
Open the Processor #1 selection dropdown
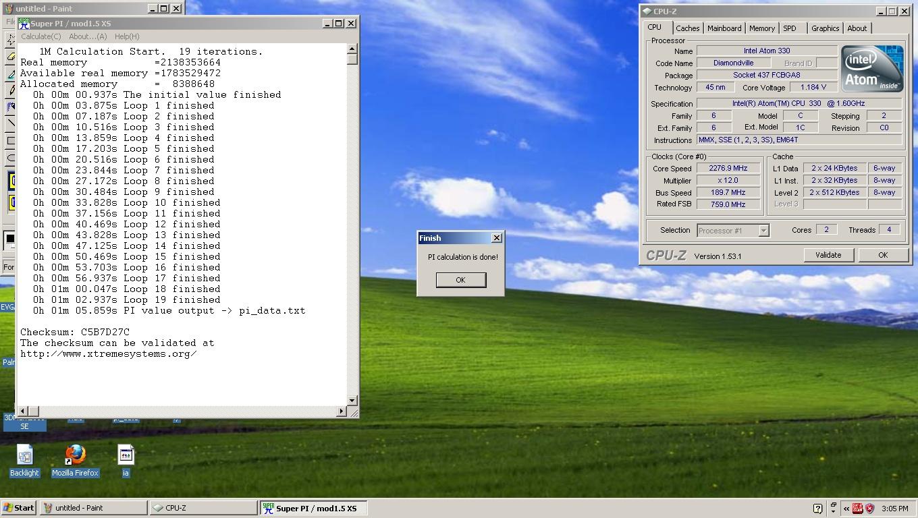(763, 231)
